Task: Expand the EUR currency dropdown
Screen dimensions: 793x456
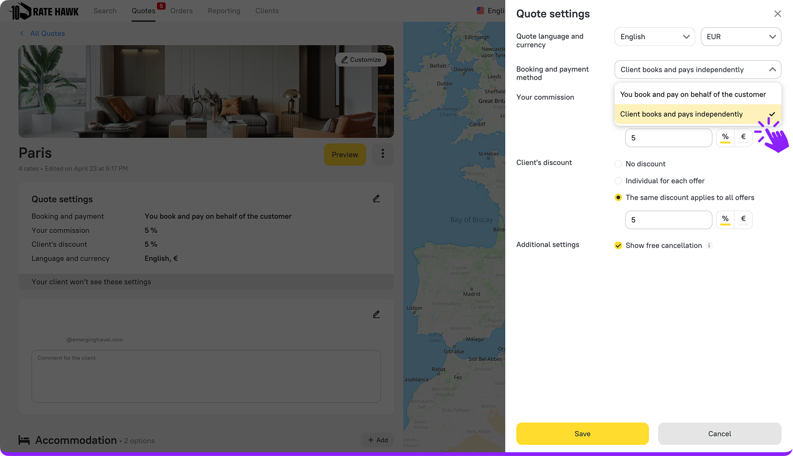Action: (x=741, y=37)
